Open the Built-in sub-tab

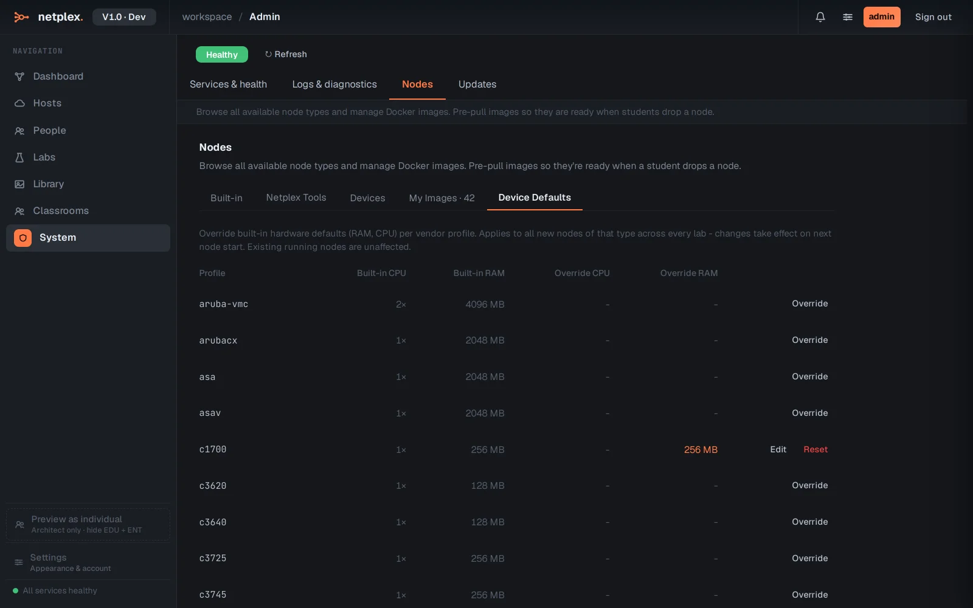226,198
